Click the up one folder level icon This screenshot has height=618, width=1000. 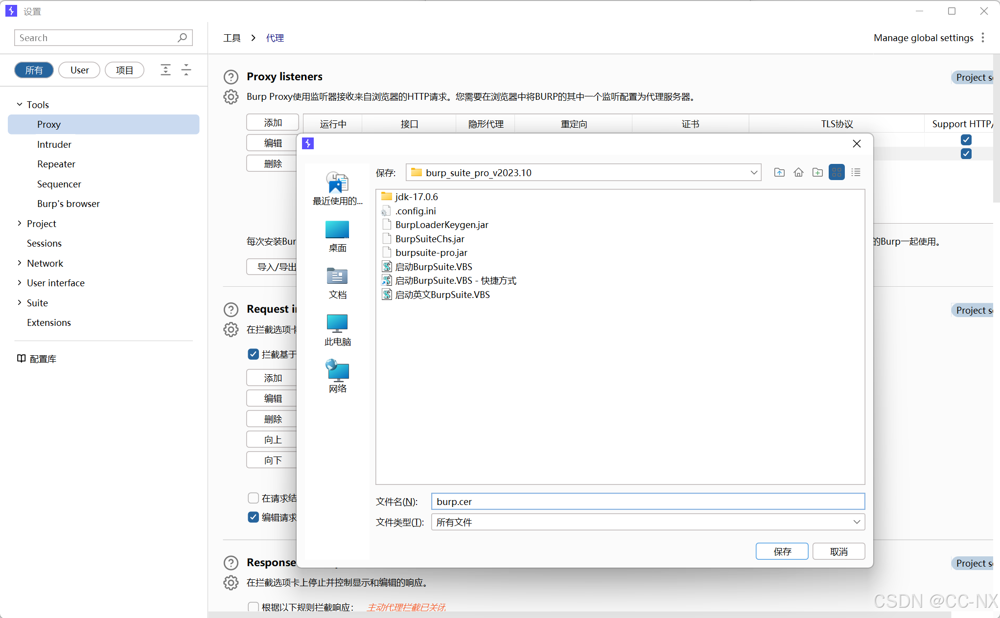[x=779, y=172]
